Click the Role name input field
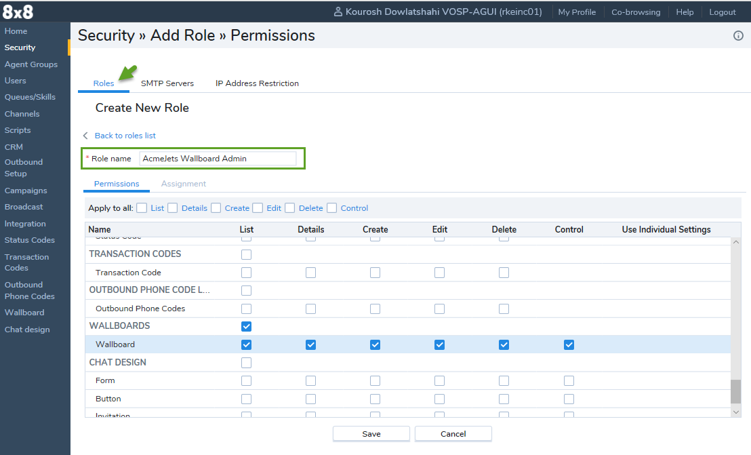Screen dimensions: 751x455 pos(218,159)
